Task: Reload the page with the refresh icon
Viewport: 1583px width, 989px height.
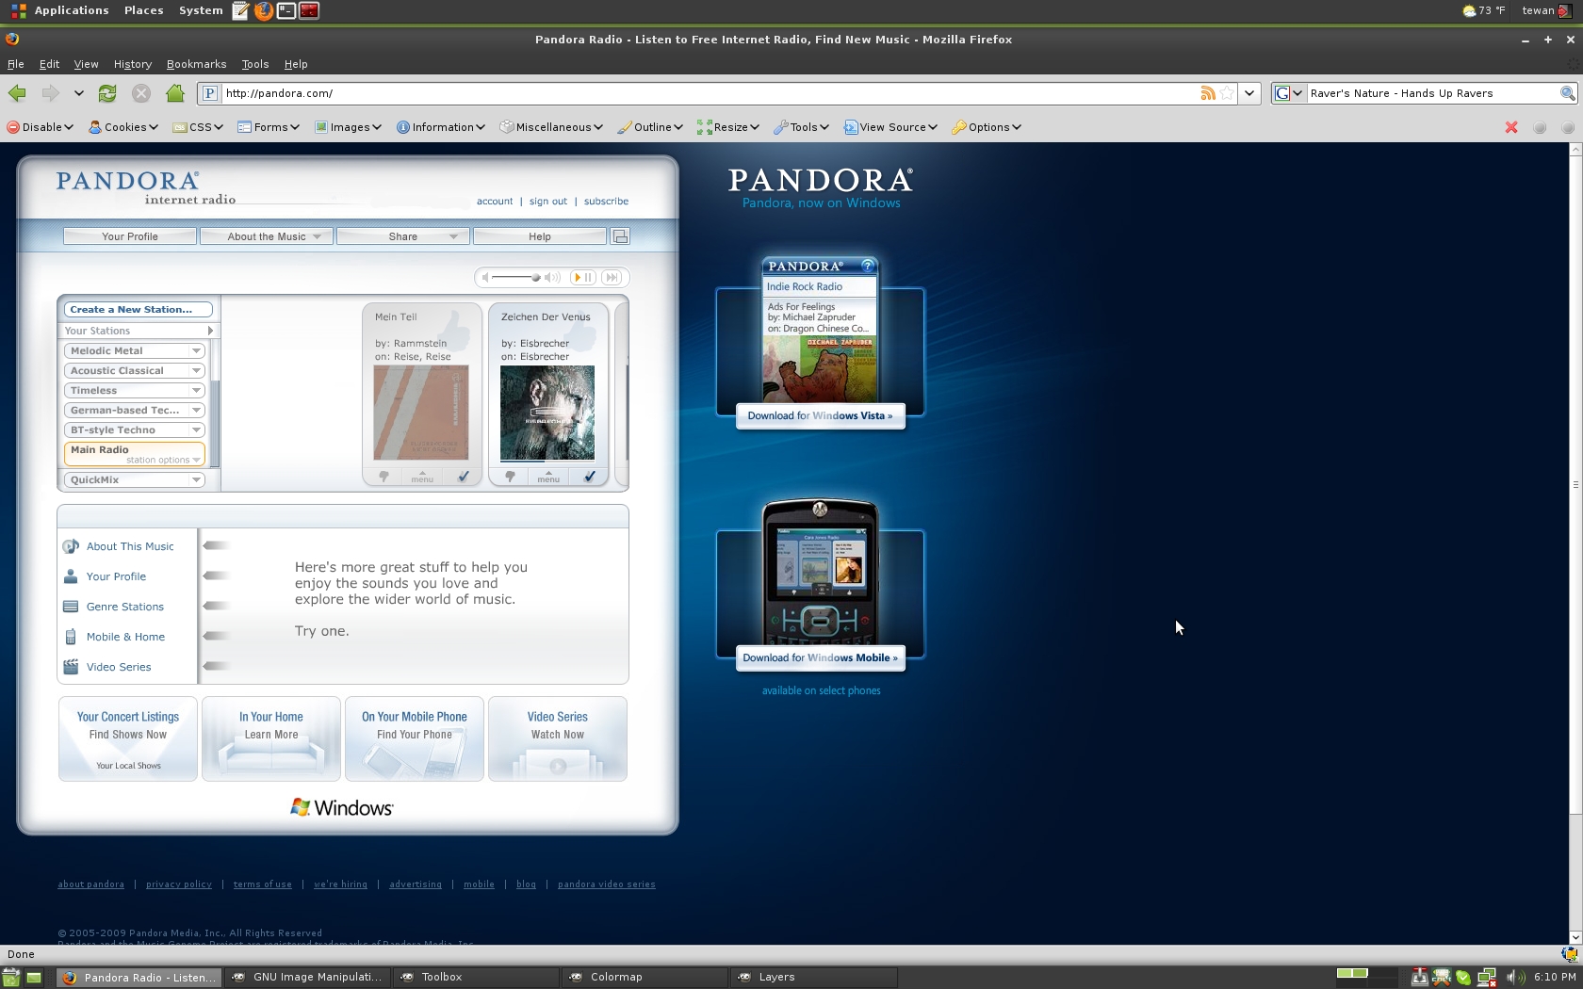Action: pyautogui.click(x=107, y=93)
